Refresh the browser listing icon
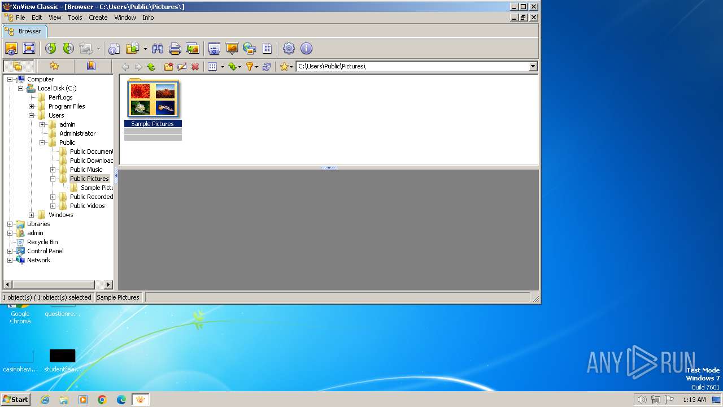723x407 pixels. click(267, 67)
